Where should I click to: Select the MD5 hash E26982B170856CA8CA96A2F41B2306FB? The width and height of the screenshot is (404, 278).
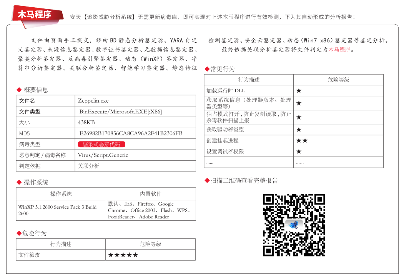(131, 133)
